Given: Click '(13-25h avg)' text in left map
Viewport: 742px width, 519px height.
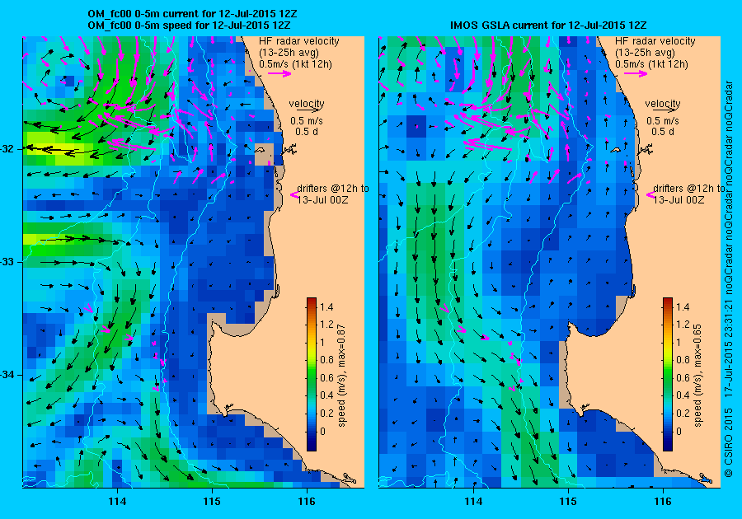Looking at the screenshot, I should 289,53.
